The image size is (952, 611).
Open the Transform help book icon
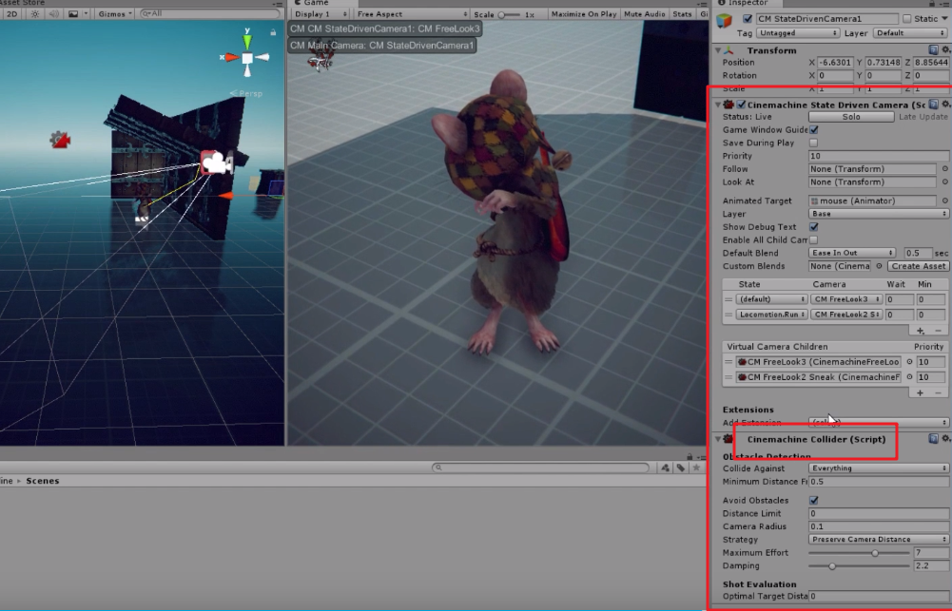[933, 49]
